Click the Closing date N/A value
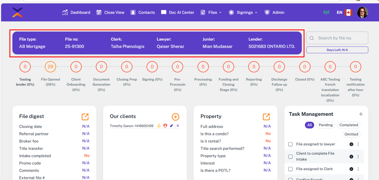379x180 pixels. tap(86, 126)
